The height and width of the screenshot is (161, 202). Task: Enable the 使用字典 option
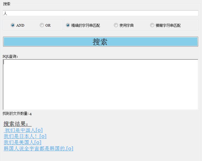(x=116, y=25)
